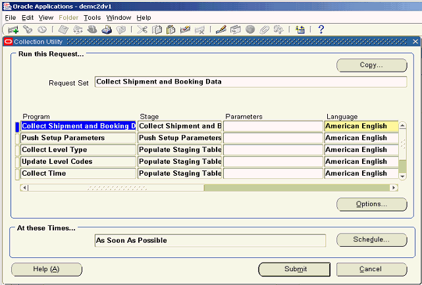Click the Save toolbar icon

point(63,30)
